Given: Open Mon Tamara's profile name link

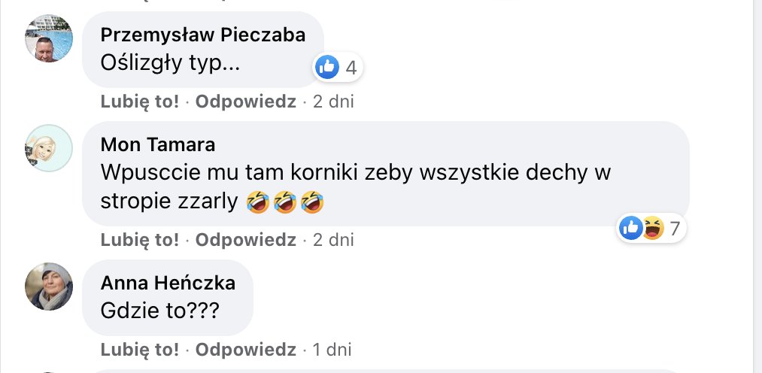Looking at the screenshot, I should 158,144.
